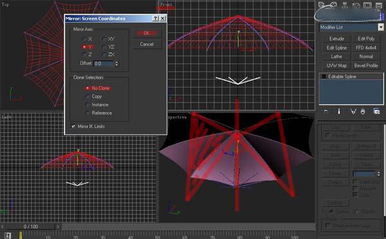The width and height of the screenshot is (386, 239).
Task: Click the time slider at 0 / 100
Action: pos(31,226)
